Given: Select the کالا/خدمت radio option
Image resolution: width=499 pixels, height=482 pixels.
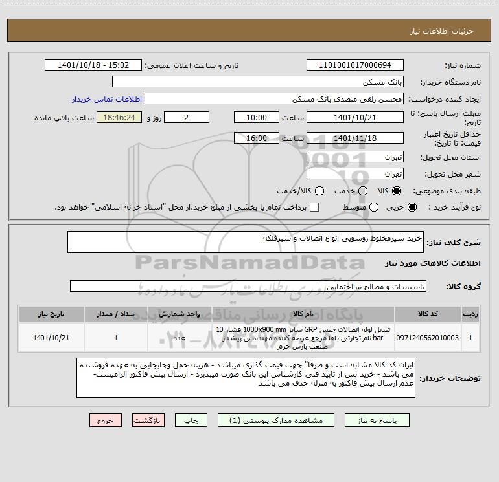Looking at the screenshot, I should tap(319, 191).
